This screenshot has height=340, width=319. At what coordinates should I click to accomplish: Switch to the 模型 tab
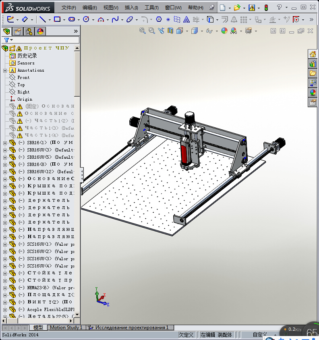[38, 328]
